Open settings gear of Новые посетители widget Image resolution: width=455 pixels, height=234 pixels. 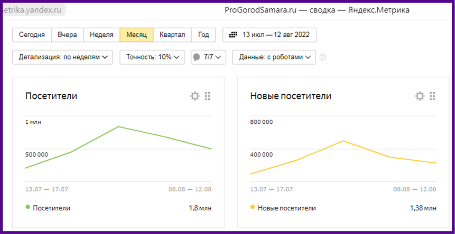(419, 96)
